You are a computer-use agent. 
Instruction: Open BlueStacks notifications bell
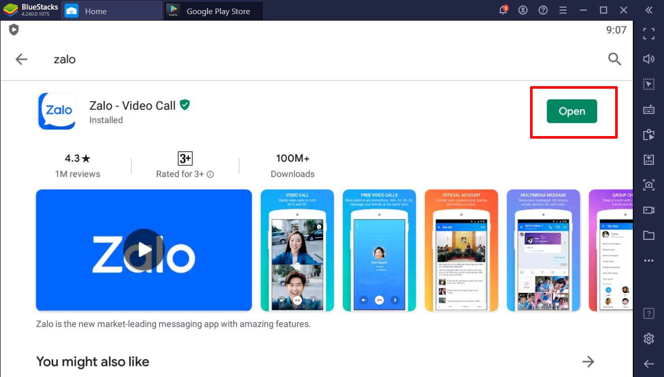[x=503, y=10]
